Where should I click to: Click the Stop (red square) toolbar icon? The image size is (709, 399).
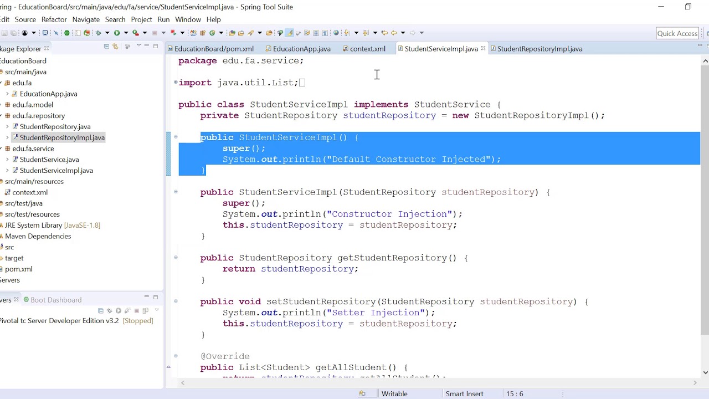pyautogui.click(x=155, y=33)
